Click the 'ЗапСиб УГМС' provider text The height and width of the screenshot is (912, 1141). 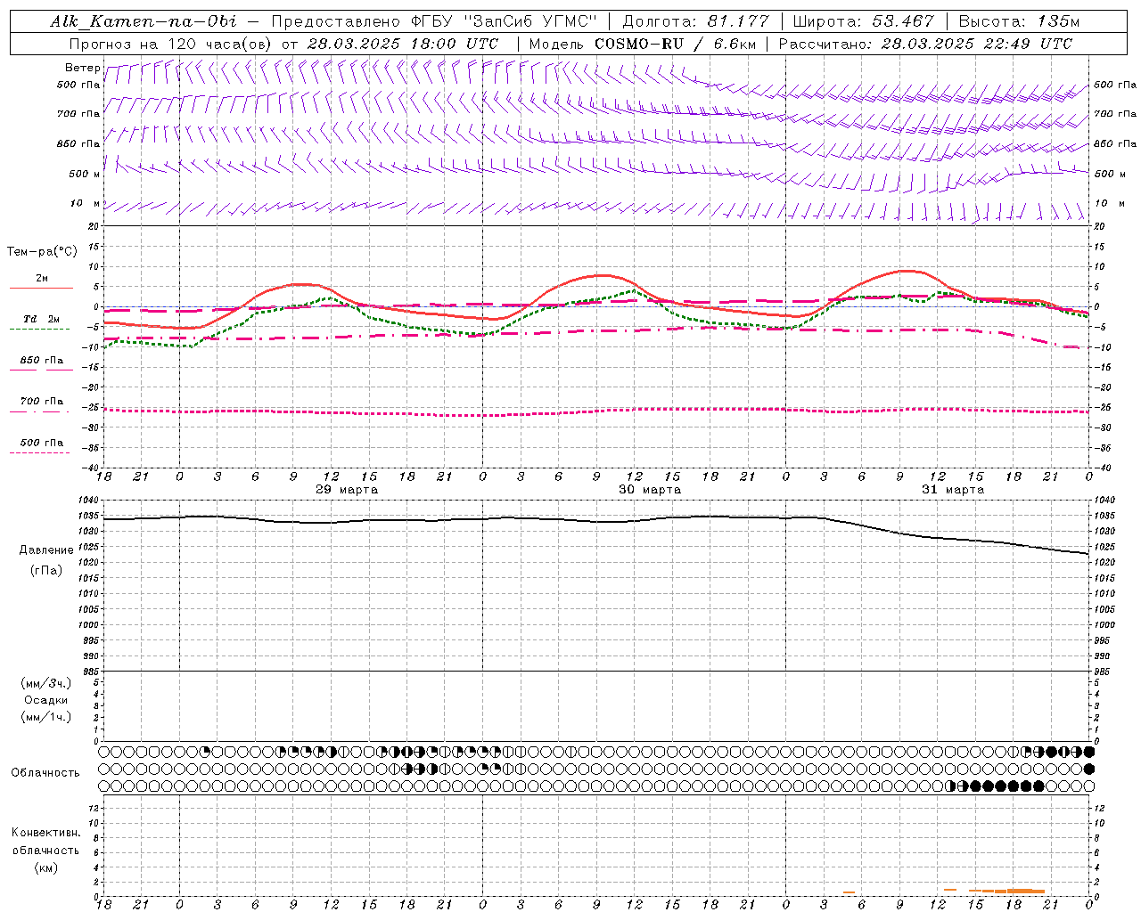coord(531,21)
